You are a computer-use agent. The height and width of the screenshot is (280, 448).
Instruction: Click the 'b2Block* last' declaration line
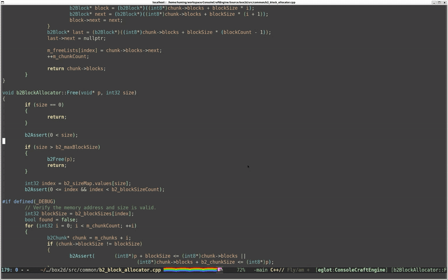pos(159,32)
